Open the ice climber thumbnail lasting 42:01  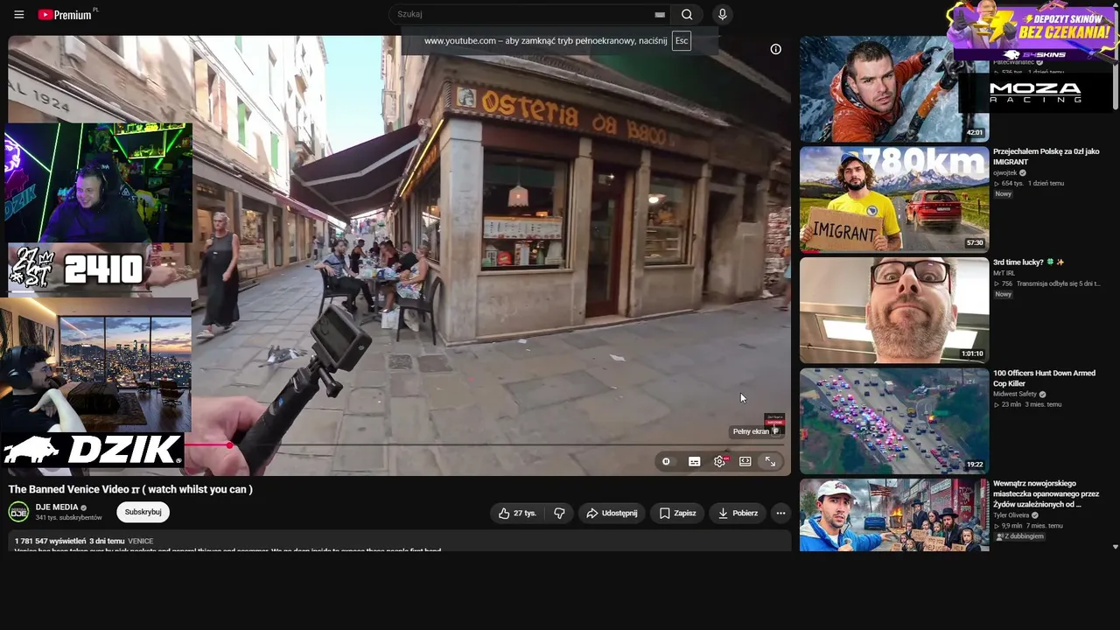pyautogui.click(x=894, y=88)
